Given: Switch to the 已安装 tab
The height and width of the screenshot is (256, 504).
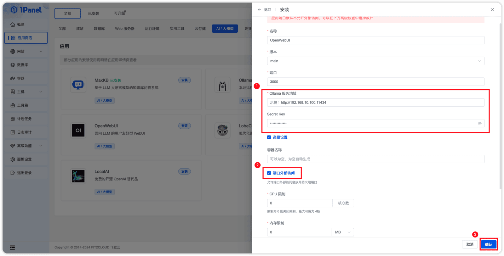Looking at the screenshot, I should [x=94, y=14].
